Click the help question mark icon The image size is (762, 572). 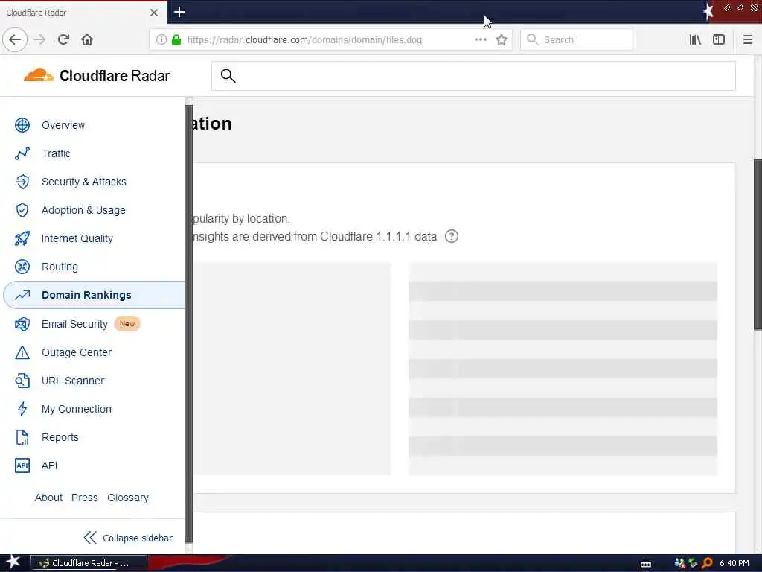pyautogui.click(x=452, y=236)
